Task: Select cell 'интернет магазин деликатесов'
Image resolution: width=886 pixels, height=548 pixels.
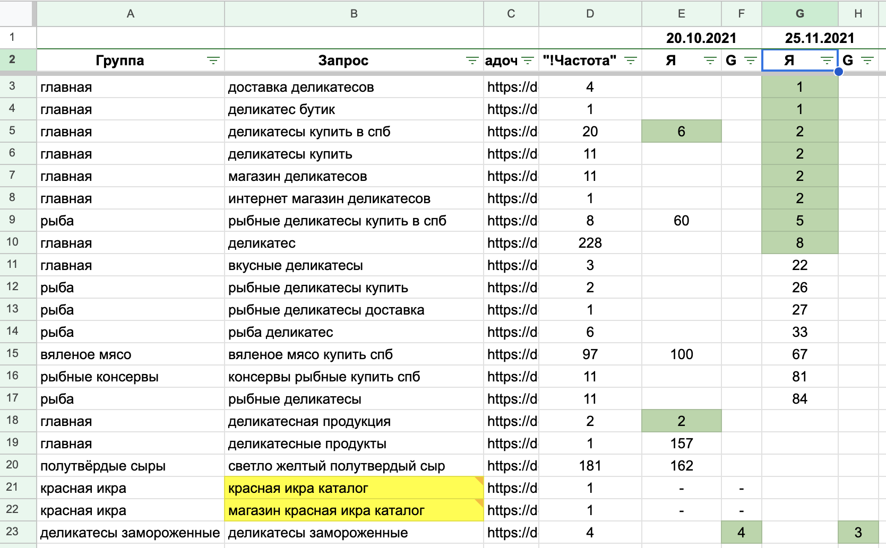Action: (x=354, y=198)
